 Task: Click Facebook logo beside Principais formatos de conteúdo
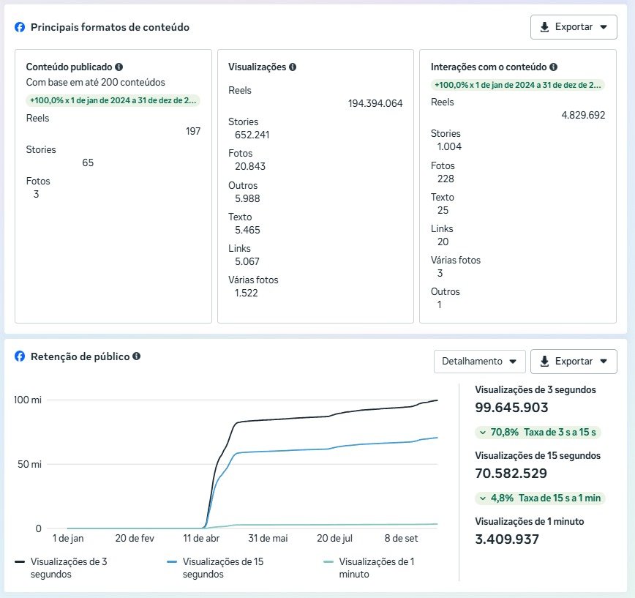click(x=20, y=27)
